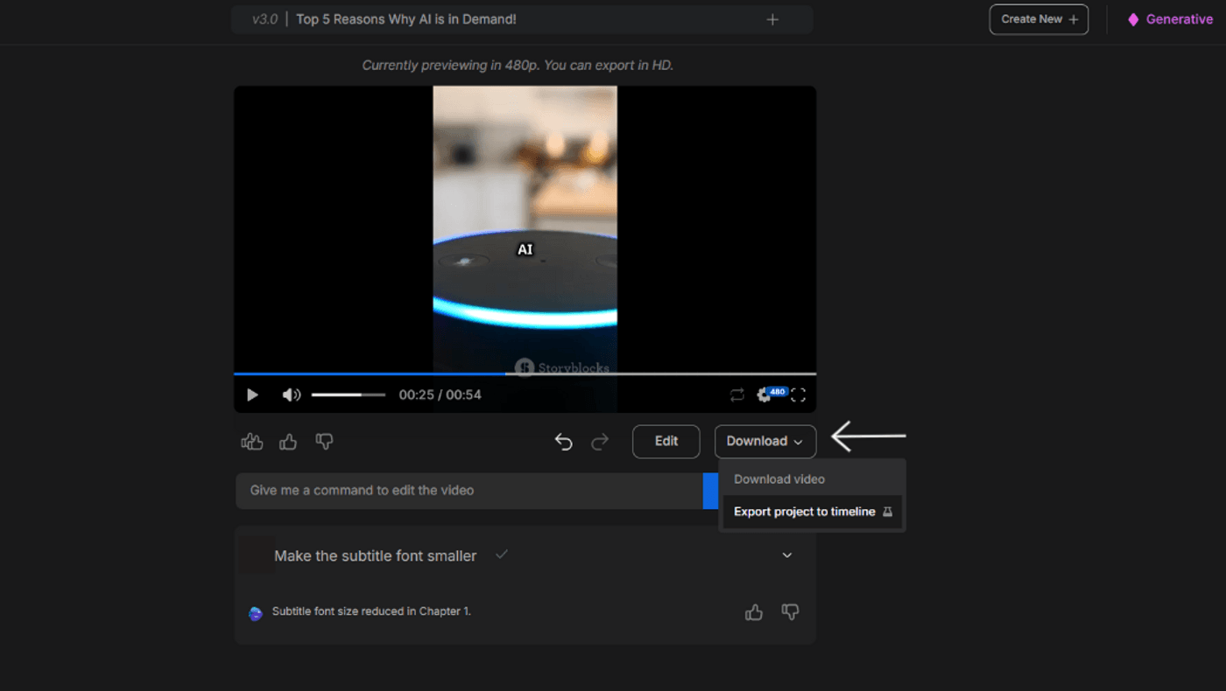Viewport: 1226px width, 691px height.
Task: Toggle loop playback on the video
Action: pyautogui.click(x=736, y=394)
